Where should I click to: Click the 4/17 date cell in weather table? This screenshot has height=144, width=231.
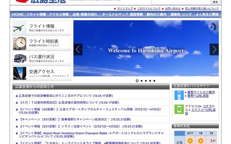(x=190, y=133)
